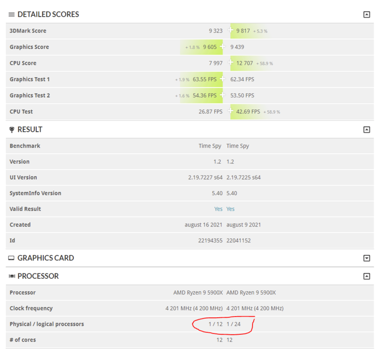This screenshot has height=354, width=377.
Task: Click plus marker on CPU Score row
Action: pos(231,62)
